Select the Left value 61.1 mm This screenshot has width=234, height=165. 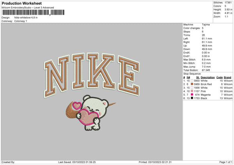[207, 39]
